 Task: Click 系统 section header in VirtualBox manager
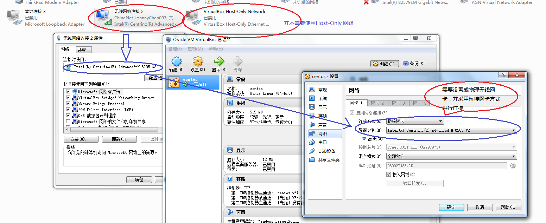coord(241,103)
